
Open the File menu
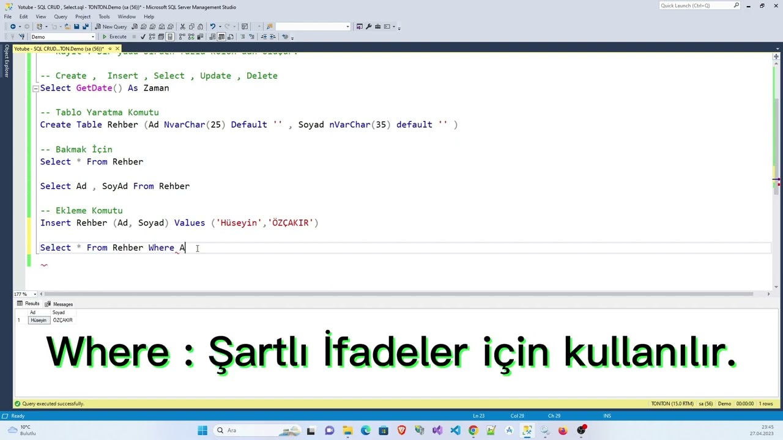(7, 16)
